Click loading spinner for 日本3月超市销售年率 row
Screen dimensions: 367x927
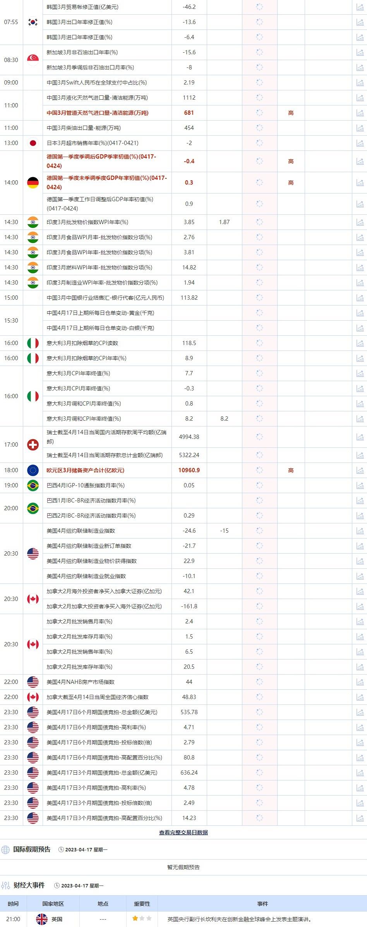259,143
